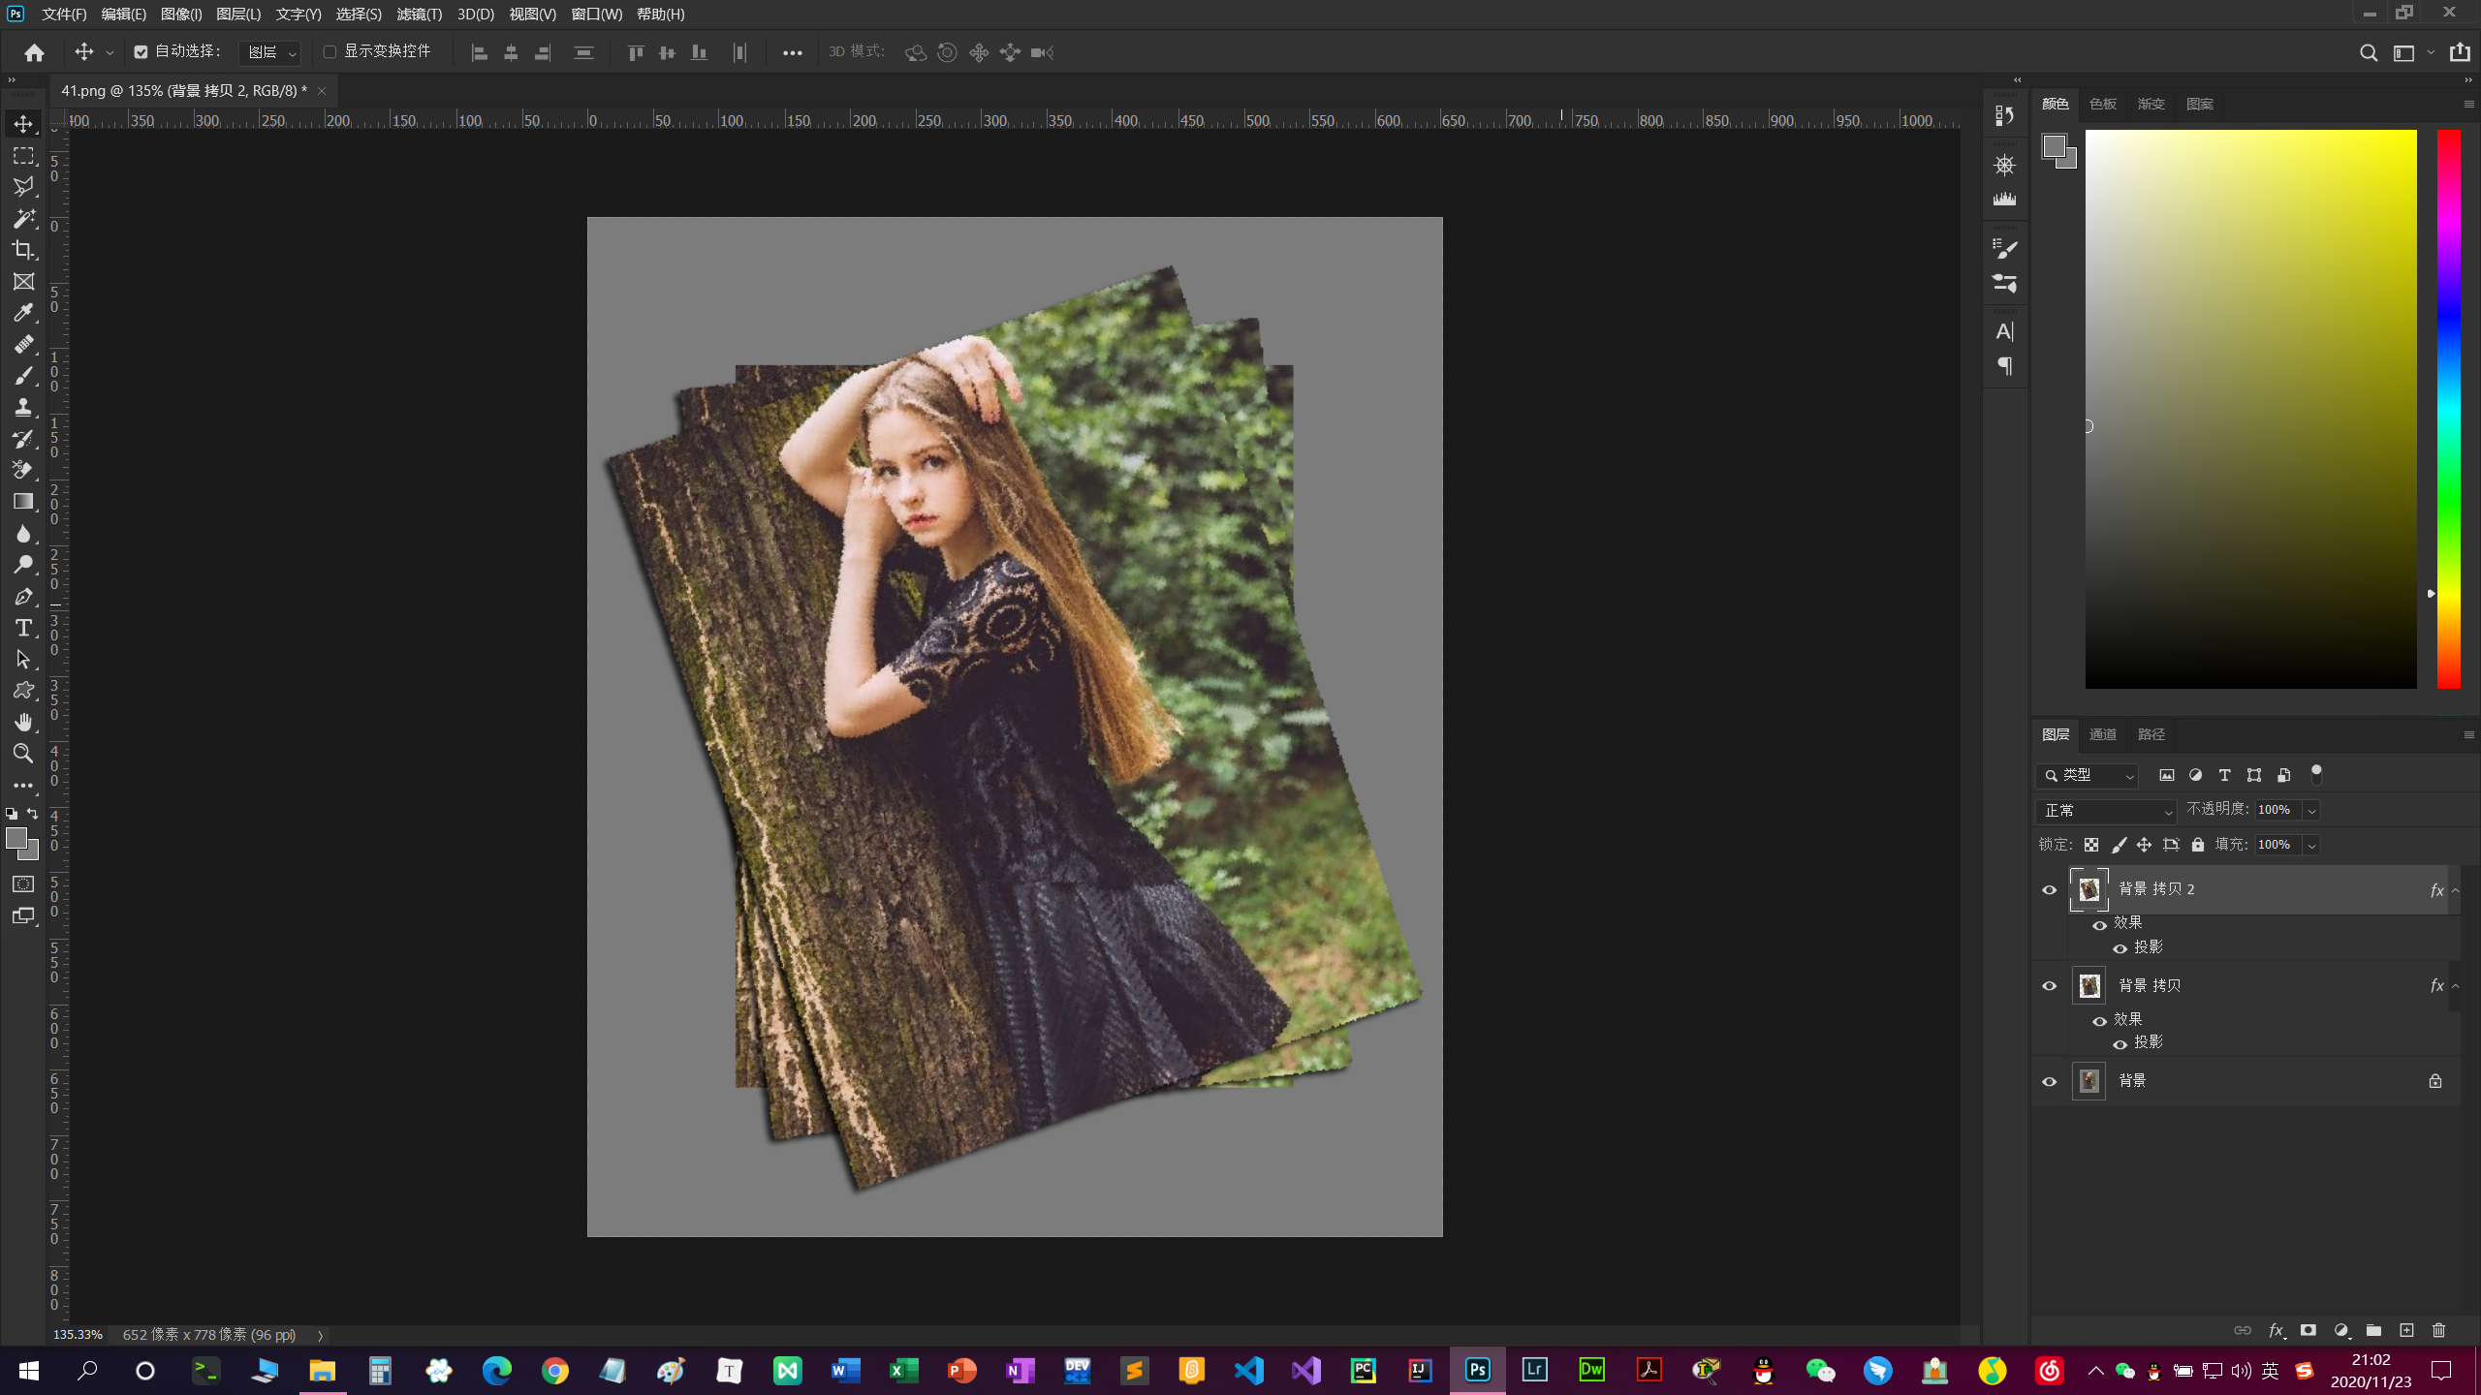The image size is (2481, 1395).
Task: Select the Rectangular Marquee tool
Action: pyautogui.click(x=23, y=156)
